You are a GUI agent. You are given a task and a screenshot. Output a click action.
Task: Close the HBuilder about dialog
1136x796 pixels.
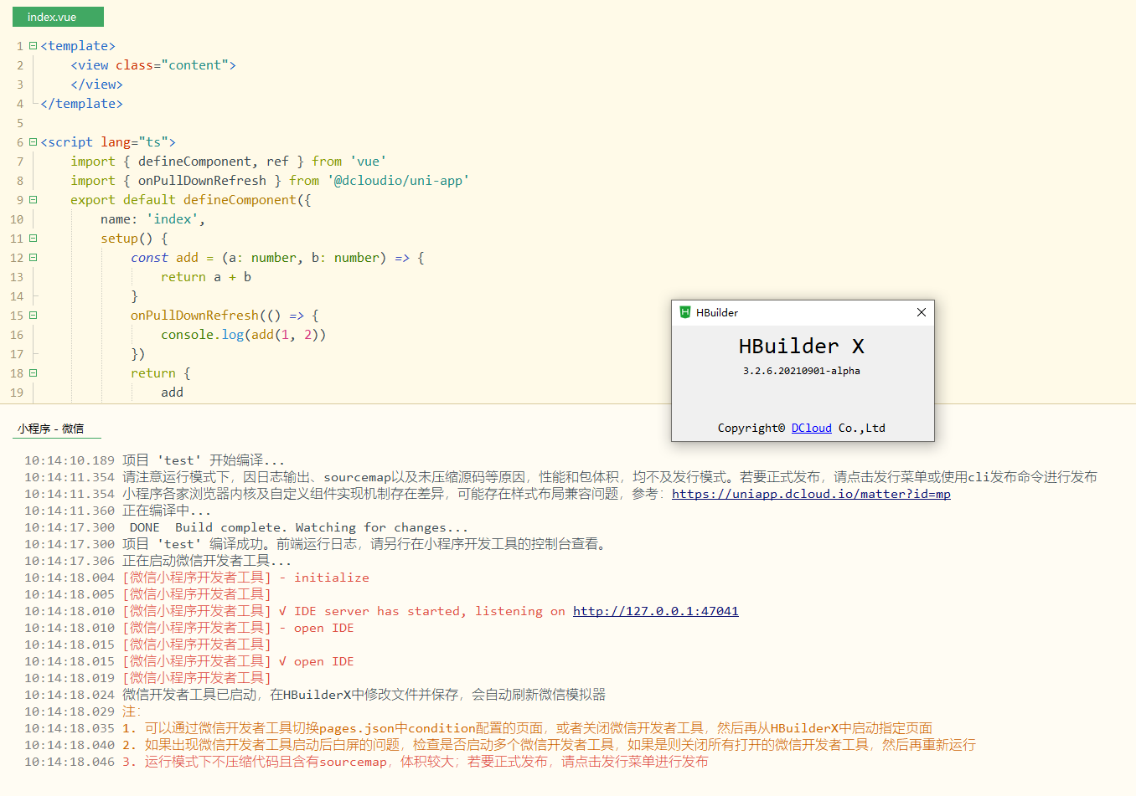[921, 312]
